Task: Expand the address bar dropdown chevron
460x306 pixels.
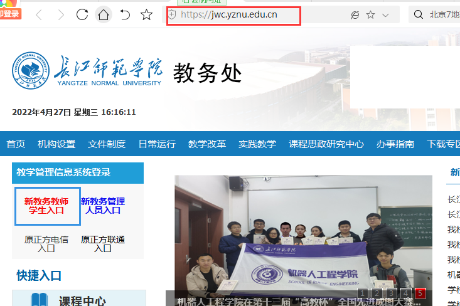Action: click(x=385, y=14)
